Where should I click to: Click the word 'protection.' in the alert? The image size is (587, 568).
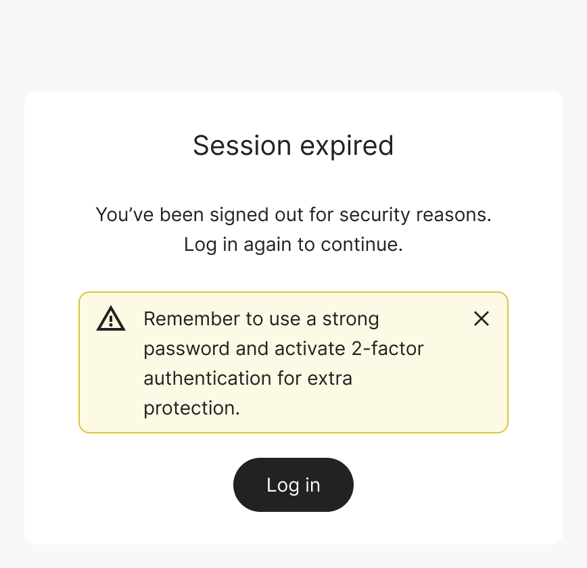(x=191, y=408)
